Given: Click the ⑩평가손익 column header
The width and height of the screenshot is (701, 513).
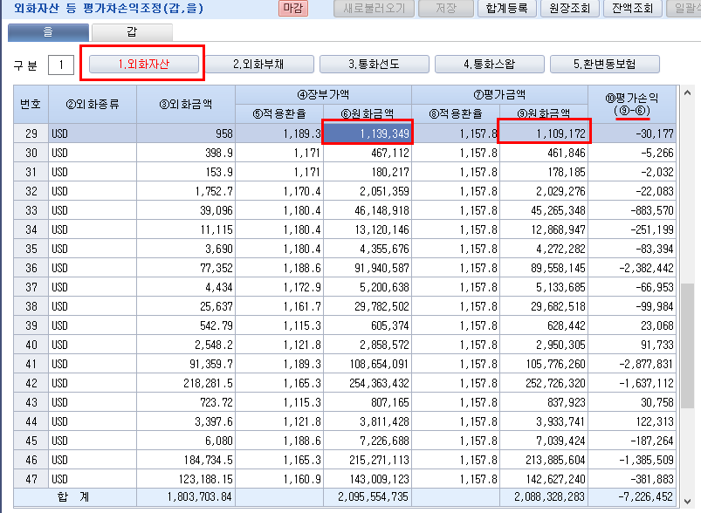Looking at the screenshot, I should click(x=632, y=104).
